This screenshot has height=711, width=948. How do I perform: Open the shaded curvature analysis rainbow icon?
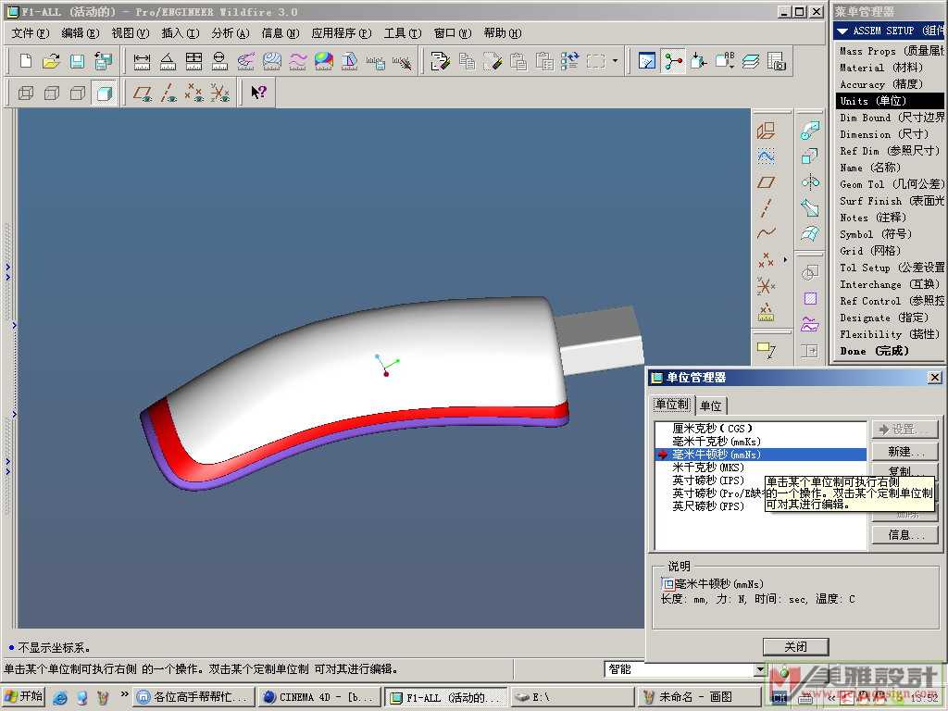coord(324,61)
